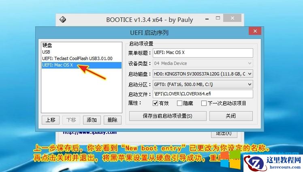Maximize the BOOTICE window
Image resolution: width=303 pixels, height=172 pixels.
pos(218,18)
